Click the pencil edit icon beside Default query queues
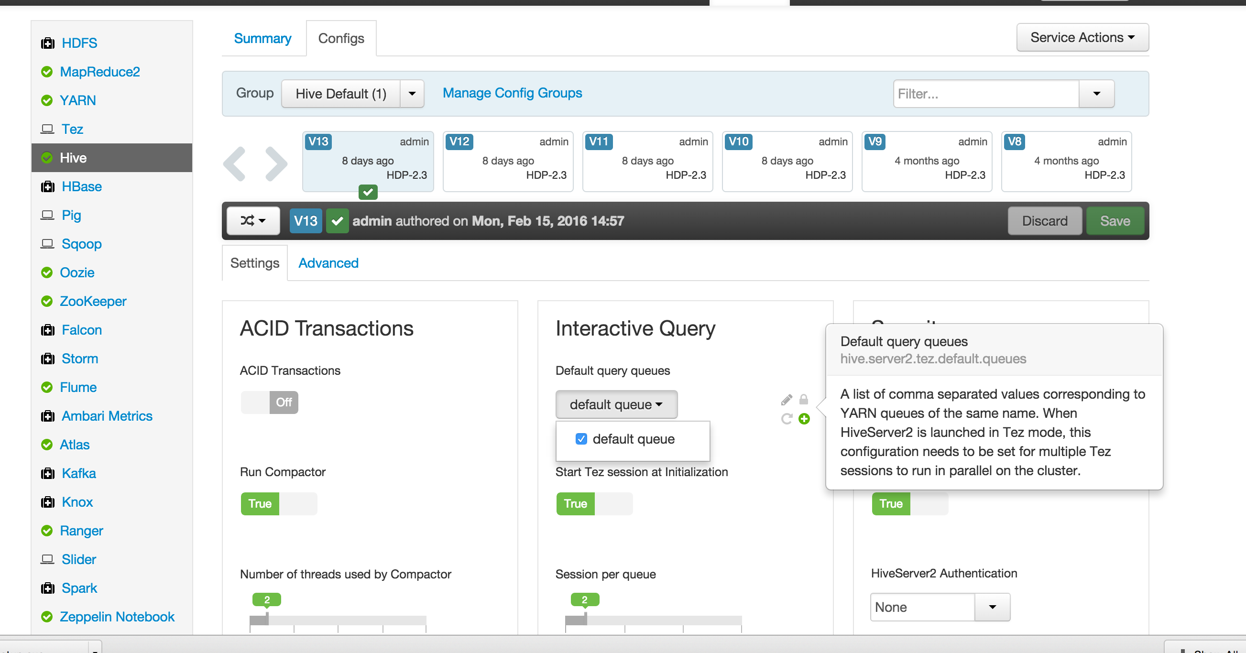The image size is (1246, 653). (x=787, y=400)
